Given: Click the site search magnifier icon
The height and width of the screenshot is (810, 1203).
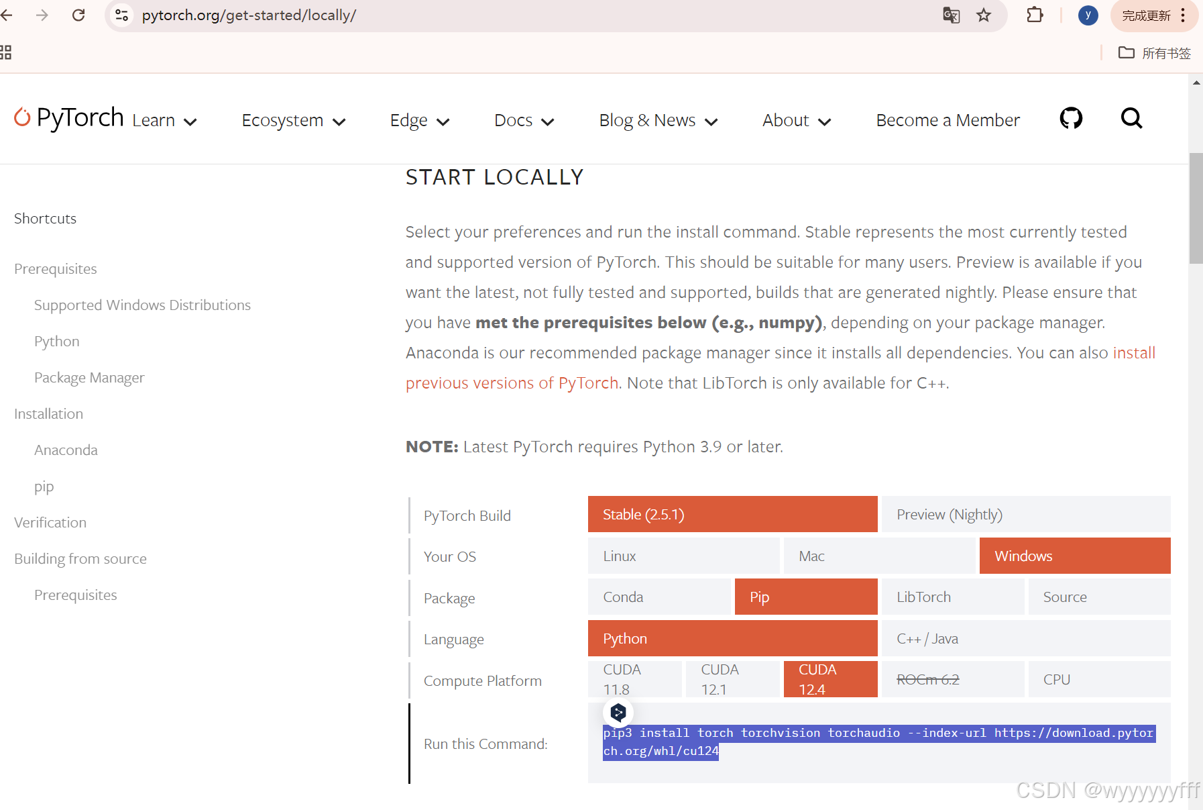Looking at the screenshot, I should tap(1131, 118).
